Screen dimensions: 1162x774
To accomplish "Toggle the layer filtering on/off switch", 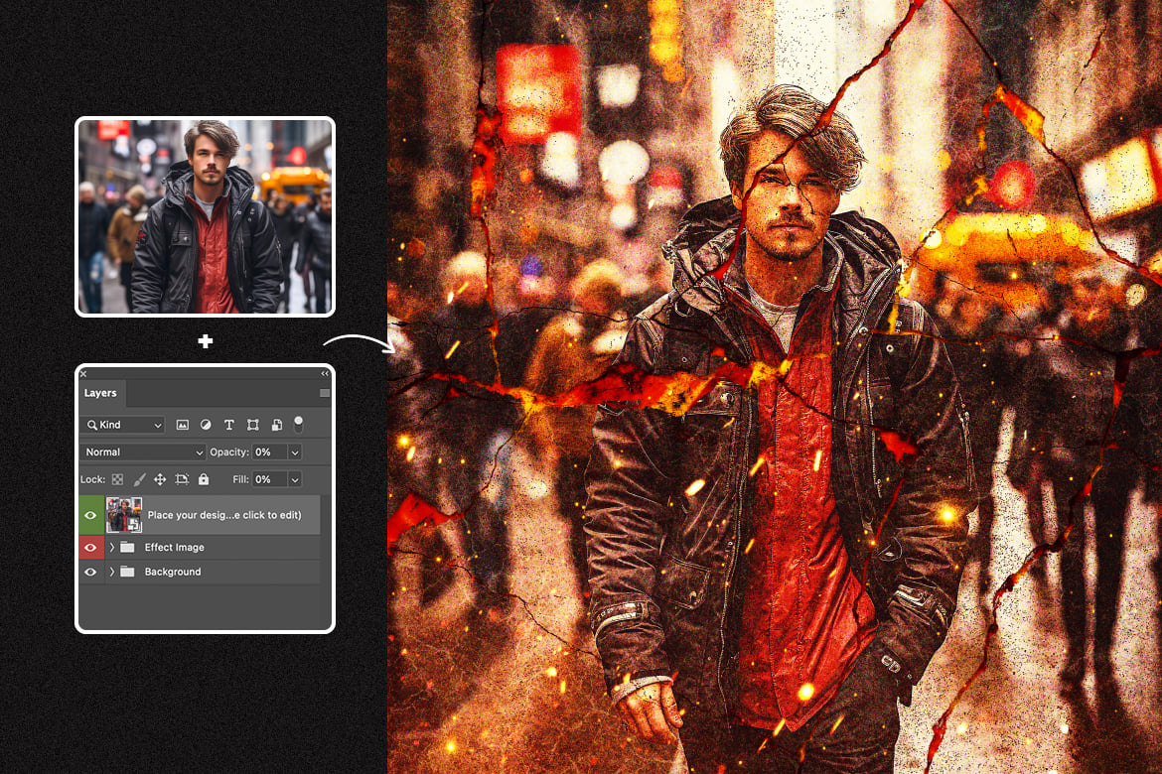I will pyautogui.click(x=298, y=424).
